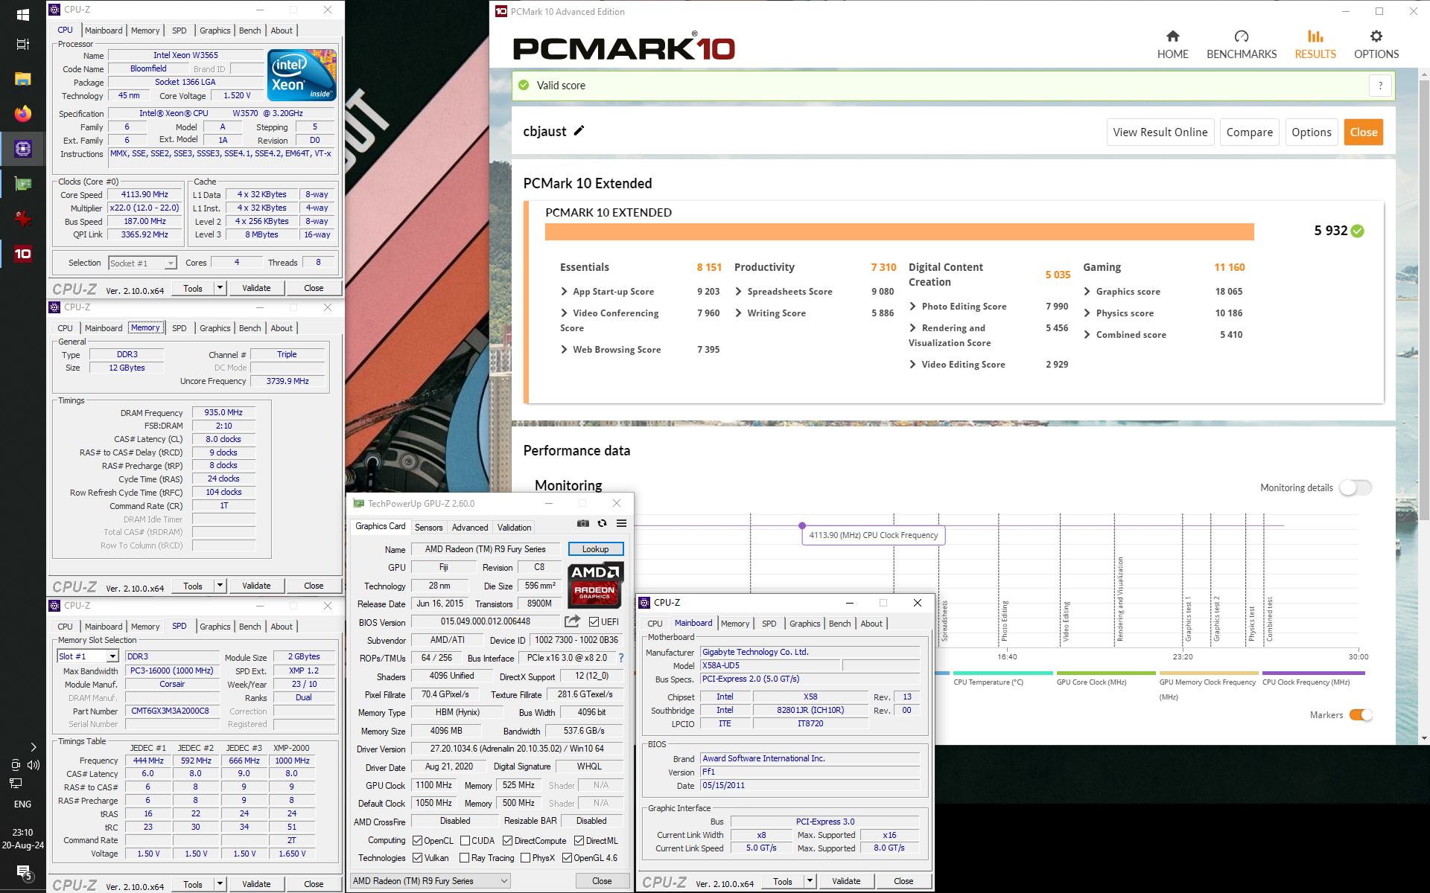
Task: Open the PCMark 10 Home icon
Action: [x=1172, y=36]
